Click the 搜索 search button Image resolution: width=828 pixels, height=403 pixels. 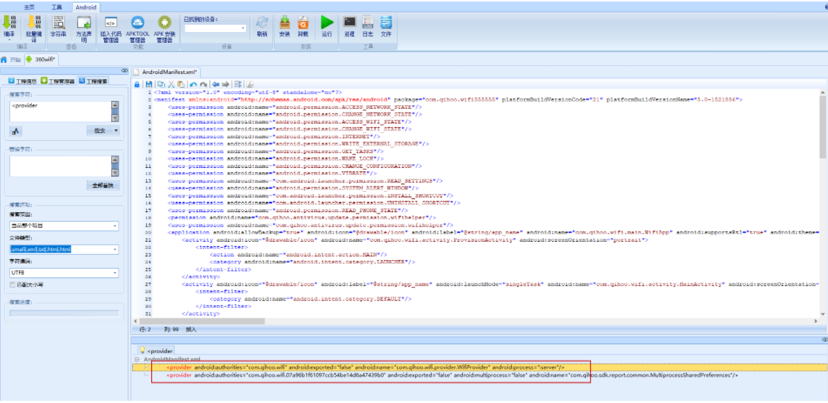coord(100,131)
